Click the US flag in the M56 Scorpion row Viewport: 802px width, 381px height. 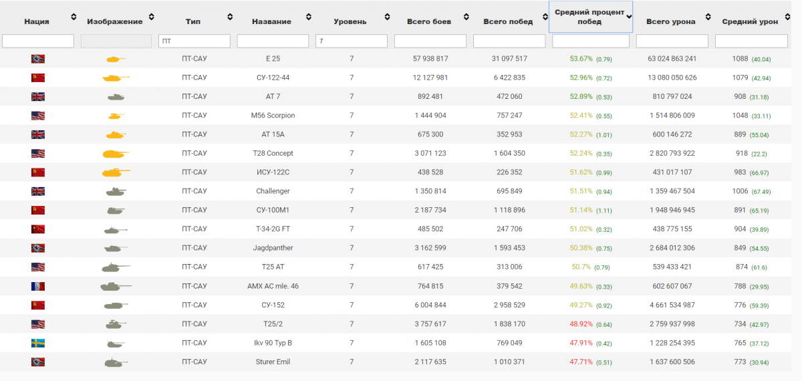coord(37,116)
